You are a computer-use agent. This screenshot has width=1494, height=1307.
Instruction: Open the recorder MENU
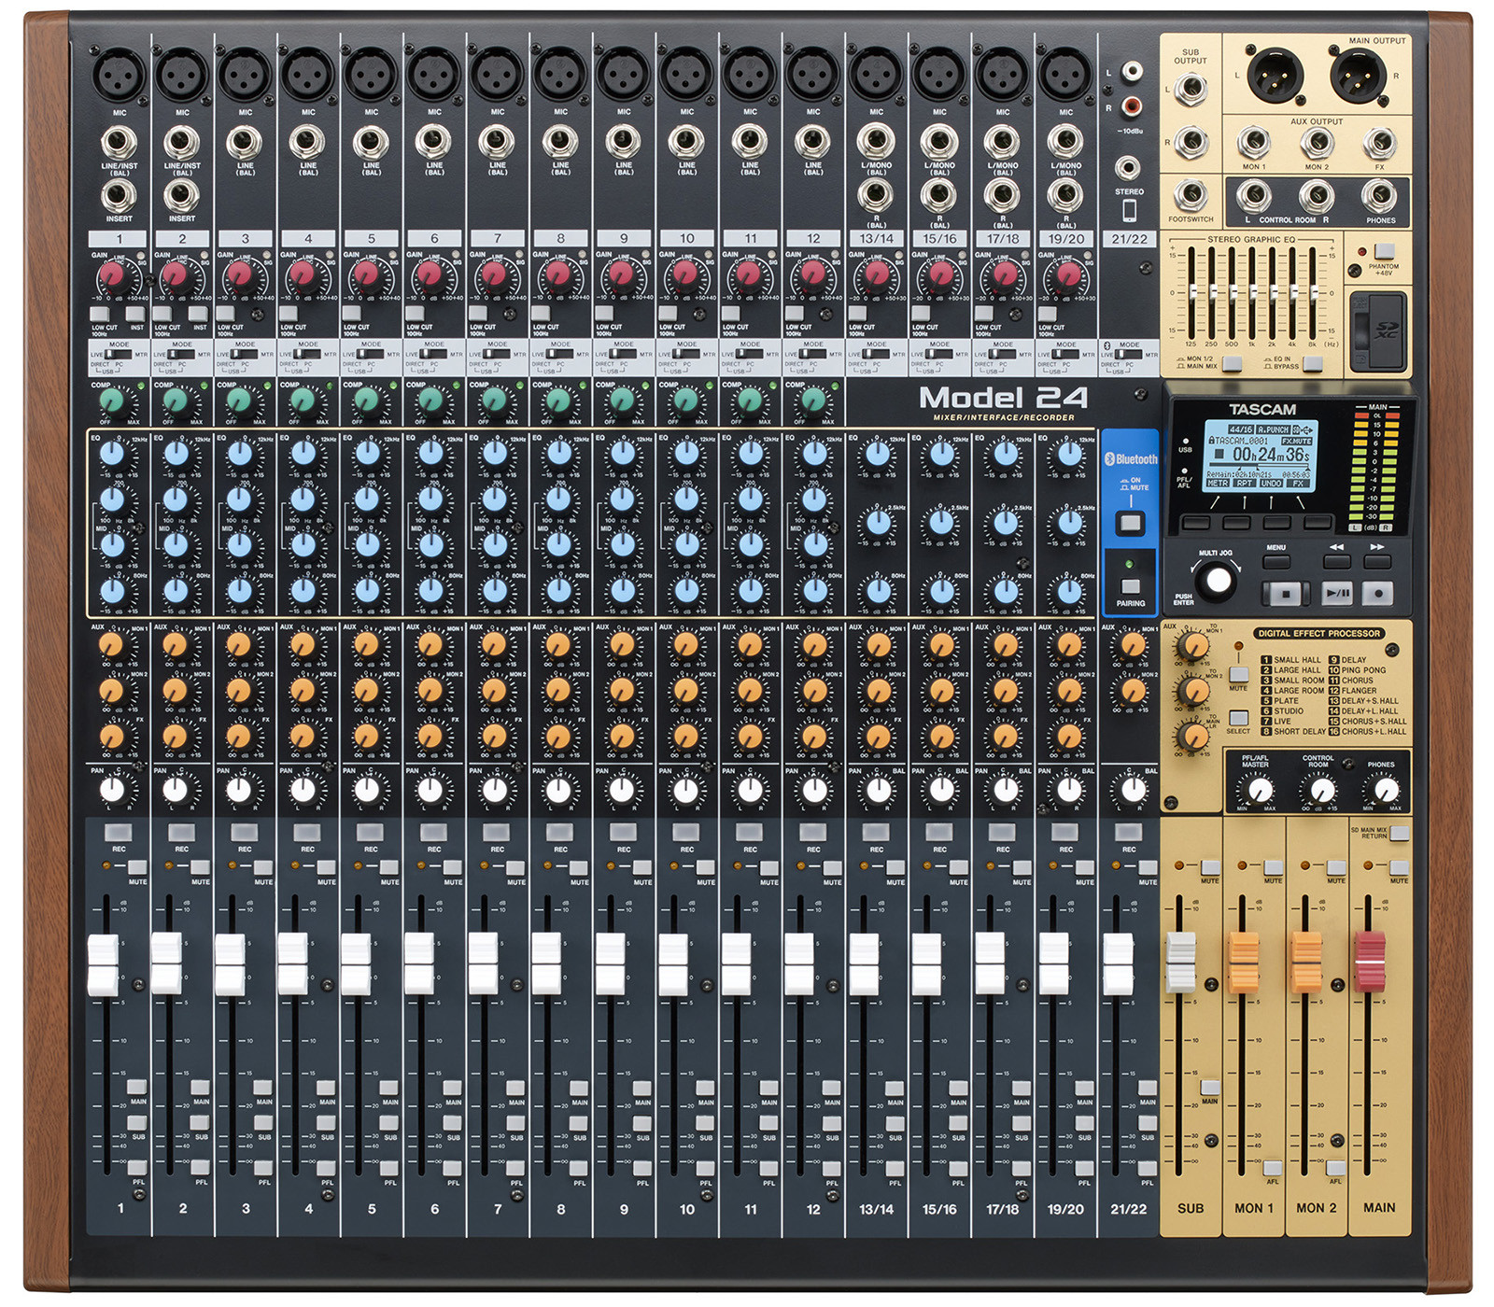tap(1275, 561)
